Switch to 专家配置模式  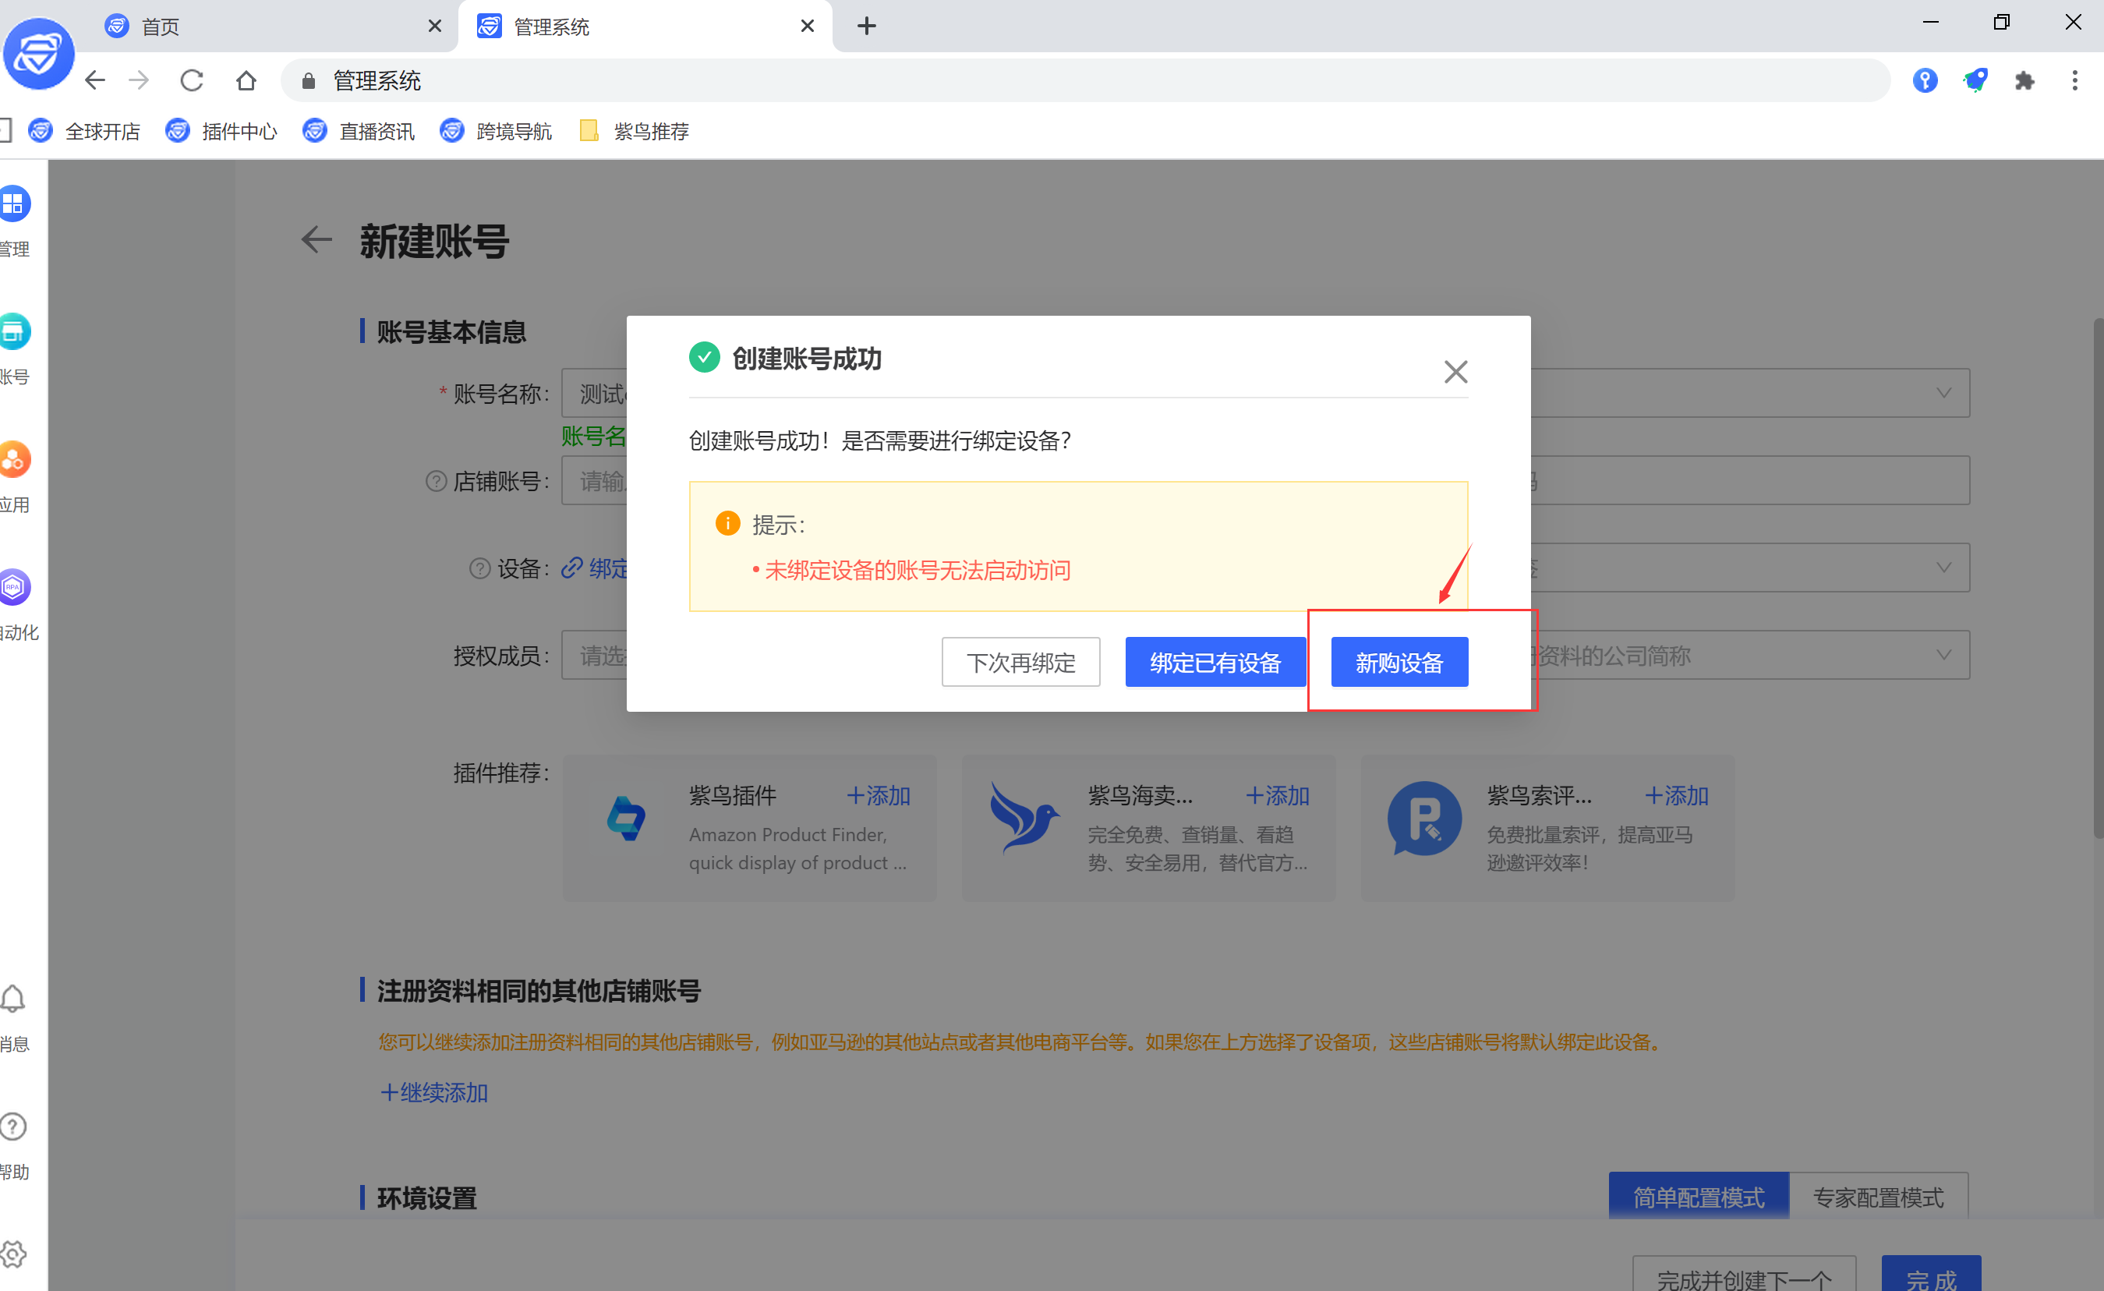click(x=1878, y=1196)
